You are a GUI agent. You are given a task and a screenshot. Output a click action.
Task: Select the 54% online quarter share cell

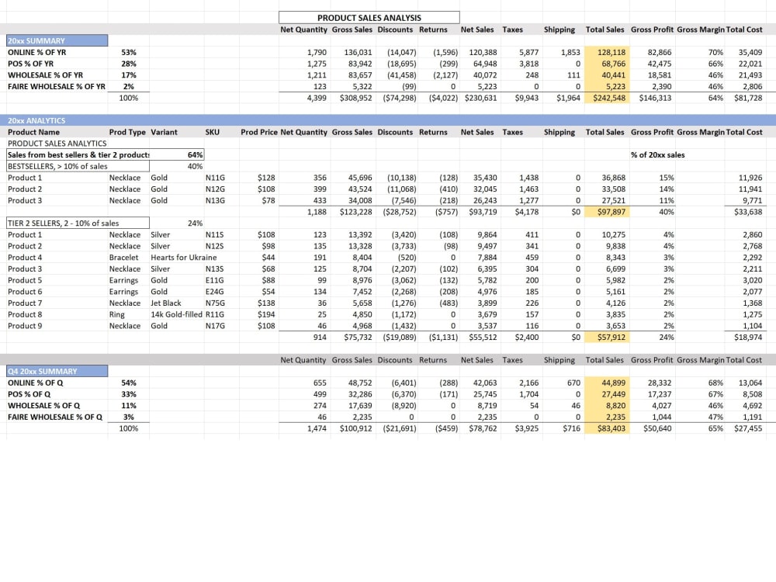pyautogui.click(x=129, y=383)
